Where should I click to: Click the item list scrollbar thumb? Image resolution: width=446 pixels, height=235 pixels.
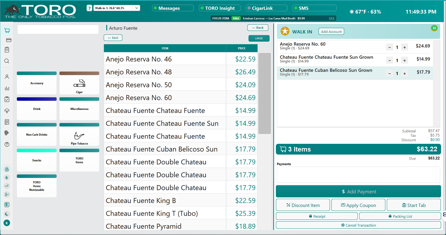(265, 94)
